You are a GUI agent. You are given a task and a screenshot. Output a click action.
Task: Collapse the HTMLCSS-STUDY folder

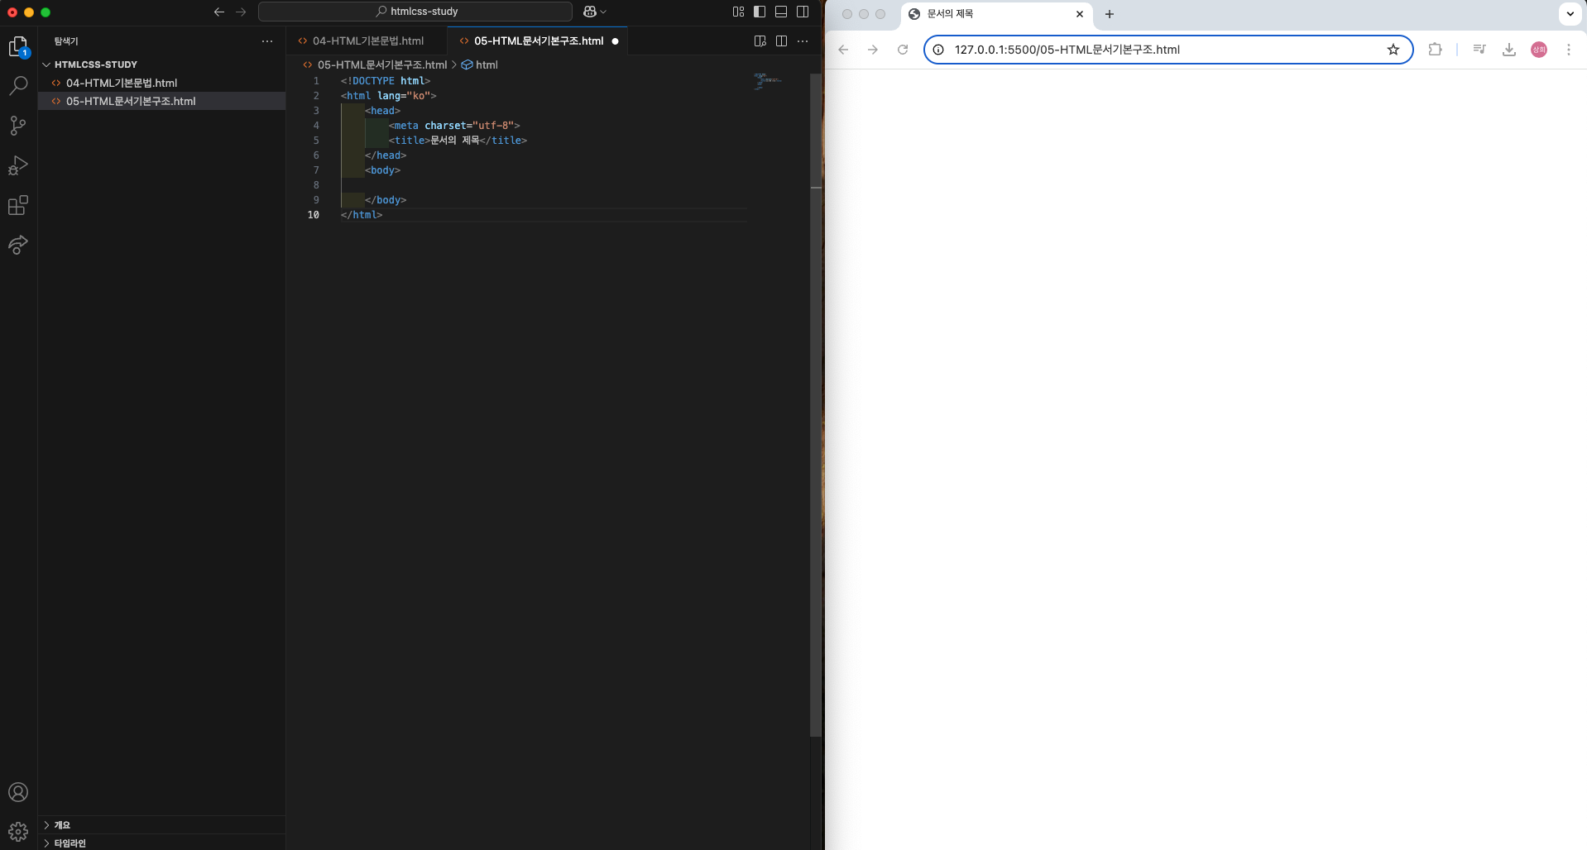(x=161, y=64)
